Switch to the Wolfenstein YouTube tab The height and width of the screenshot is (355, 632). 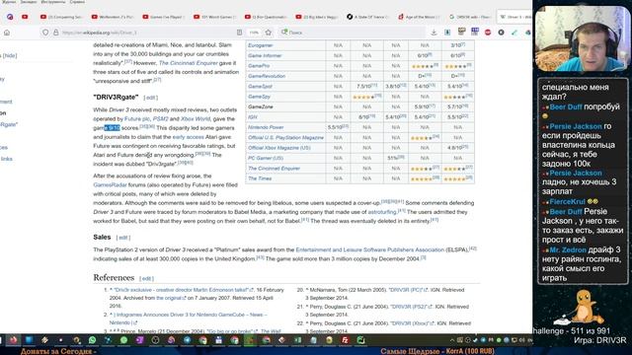(x=113, y=17)
